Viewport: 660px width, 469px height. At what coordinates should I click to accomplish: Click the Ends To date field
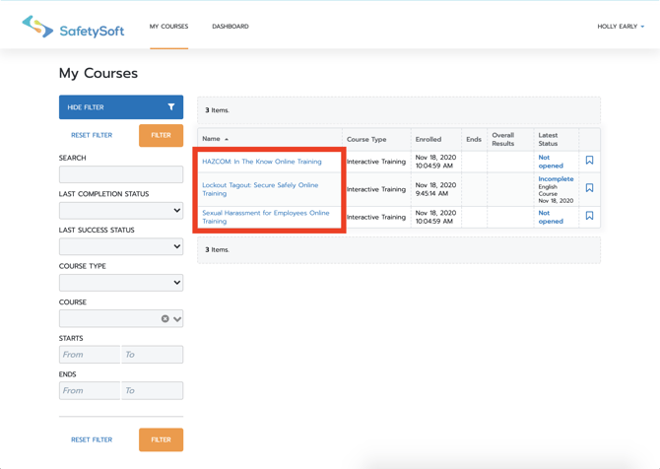[x=152, y=391]
